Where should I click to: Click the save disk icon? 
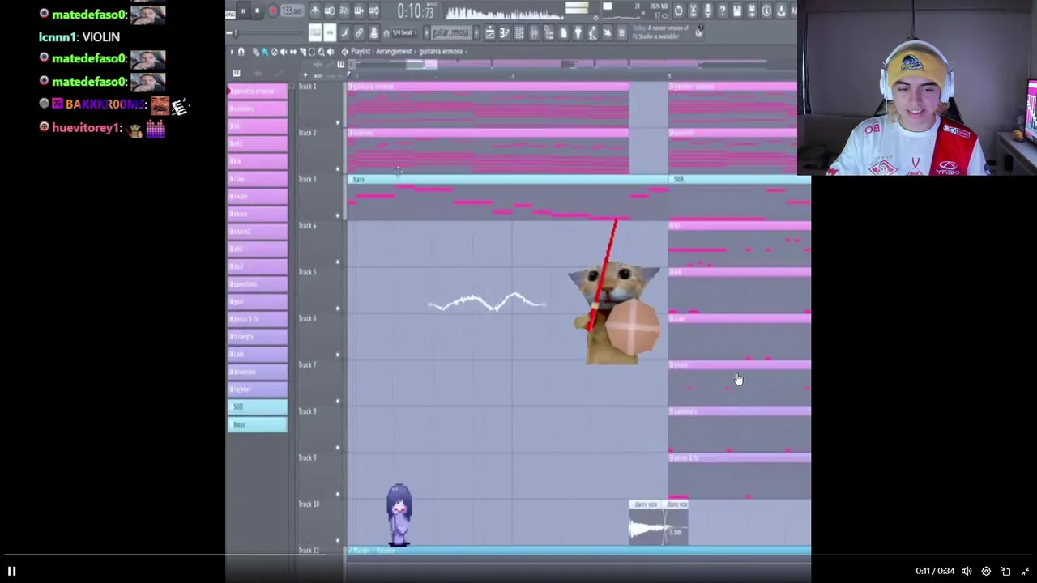click(737, 11)
